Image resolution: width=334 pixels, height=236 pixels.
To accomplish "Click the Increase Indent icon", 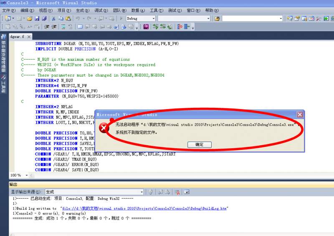I will point(54,27).
